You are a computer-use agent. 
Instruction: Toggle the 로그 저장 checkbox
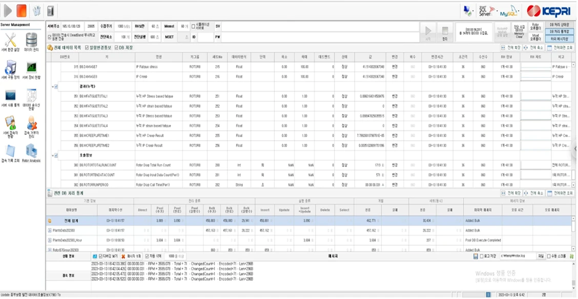(482, 257)
